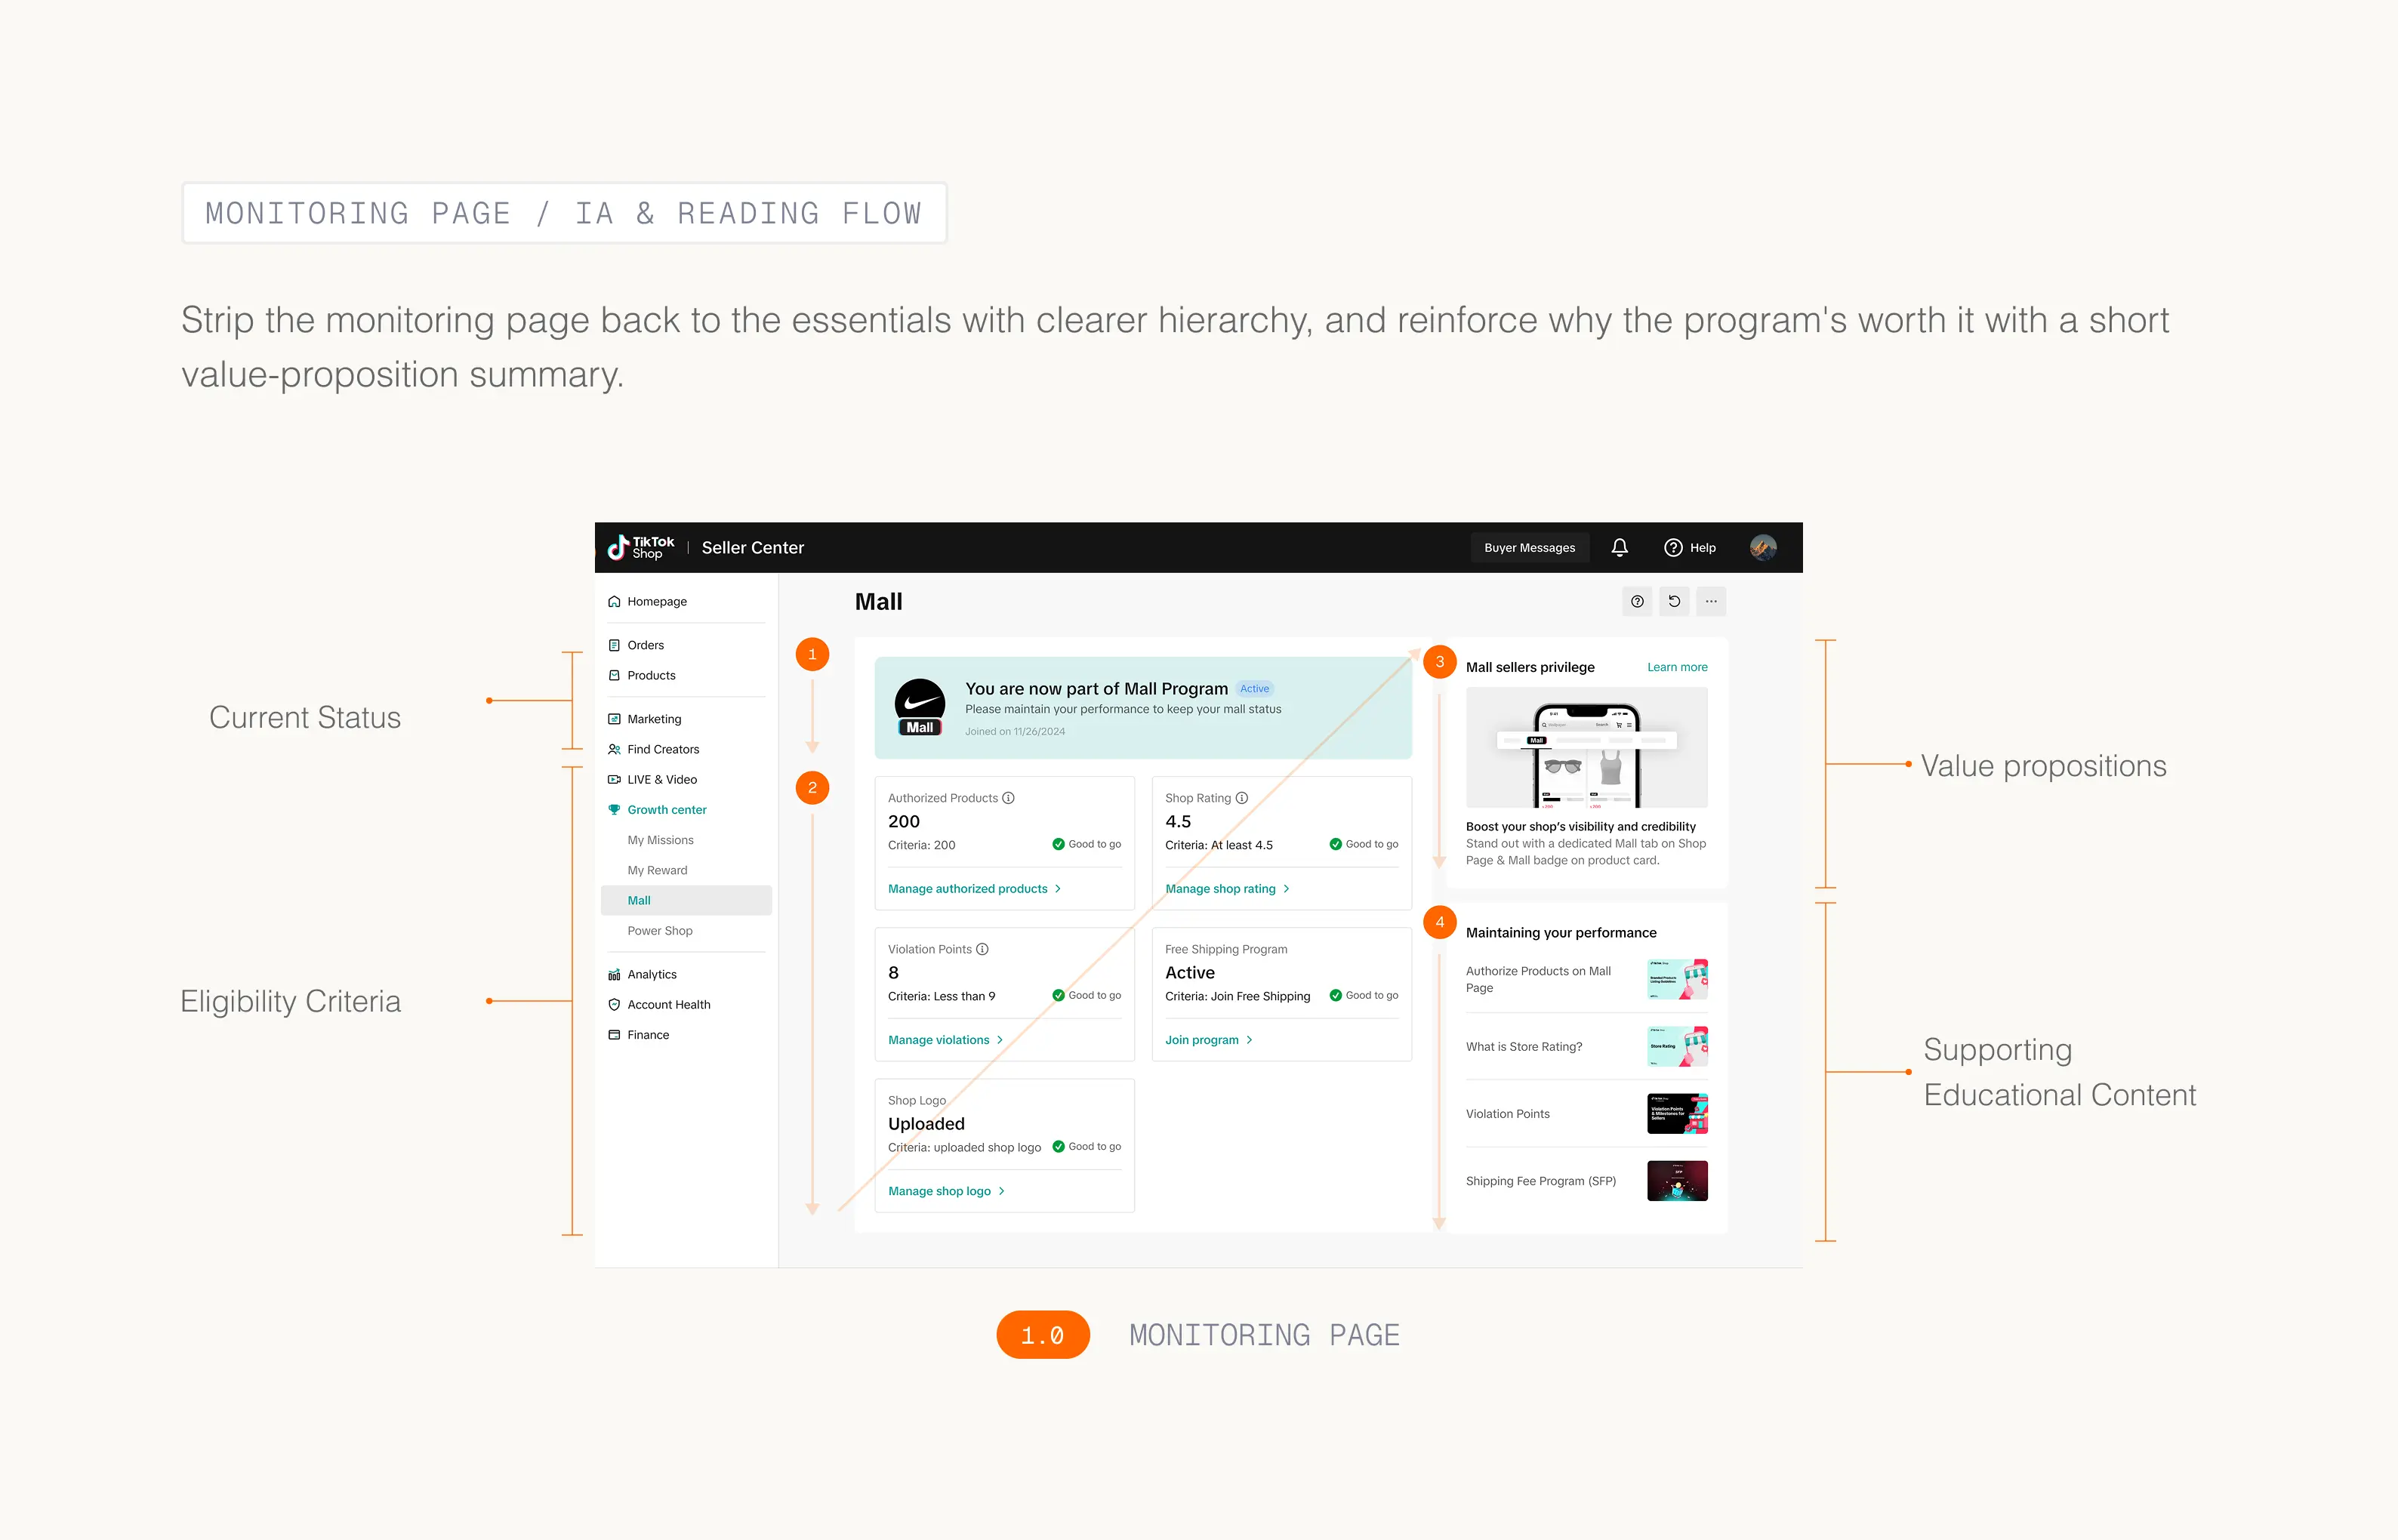Click Good to go in Shop Logo card

pyautogui.click(x=1086, y=1146)
